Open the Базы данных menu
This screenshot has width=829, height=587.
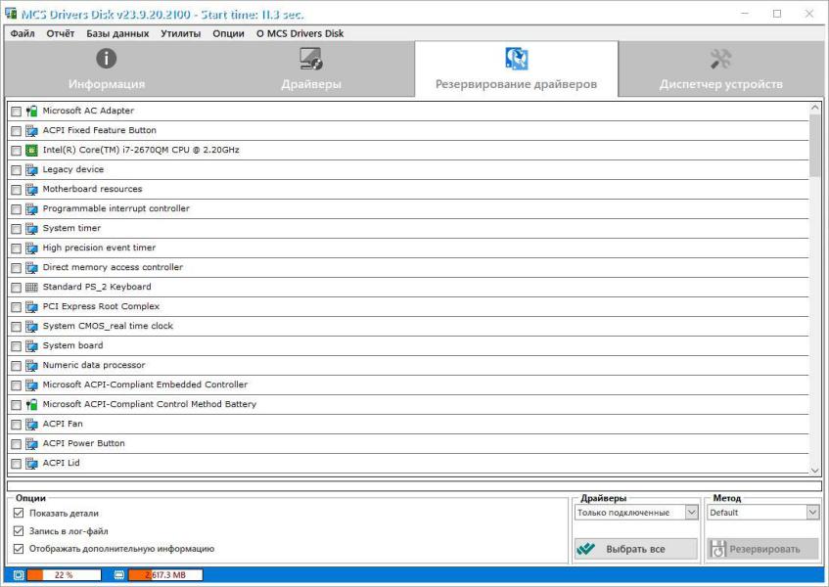point(117,33)
